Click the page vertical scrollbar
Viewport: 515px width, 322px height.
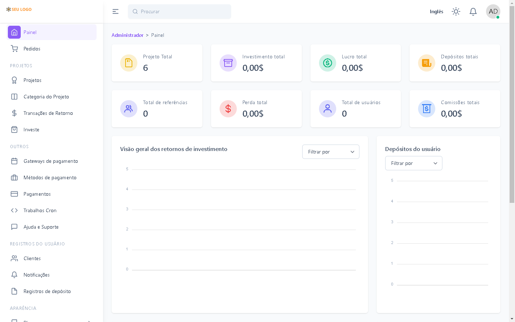click(x=512, y=107)
